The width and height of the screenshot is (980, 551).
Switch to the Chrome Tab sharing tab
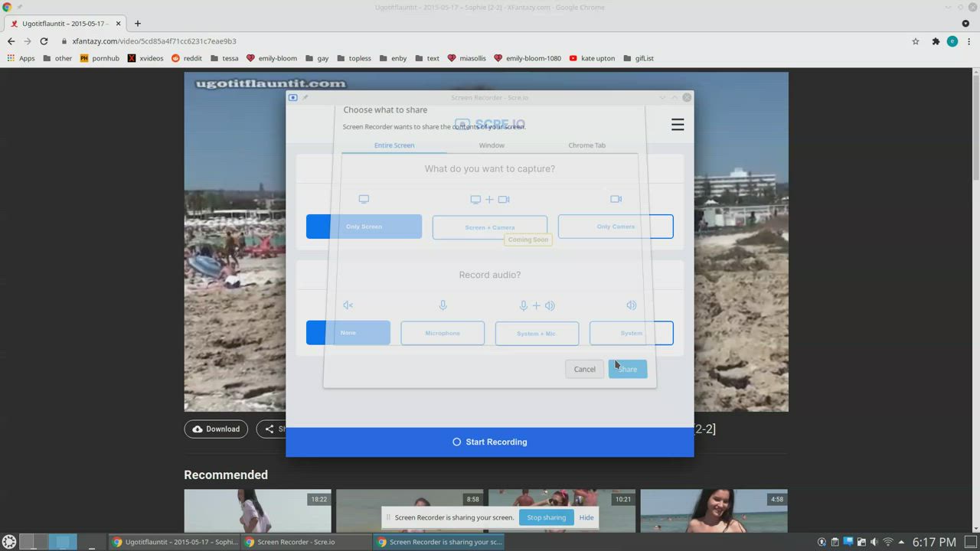click(586, 145)
